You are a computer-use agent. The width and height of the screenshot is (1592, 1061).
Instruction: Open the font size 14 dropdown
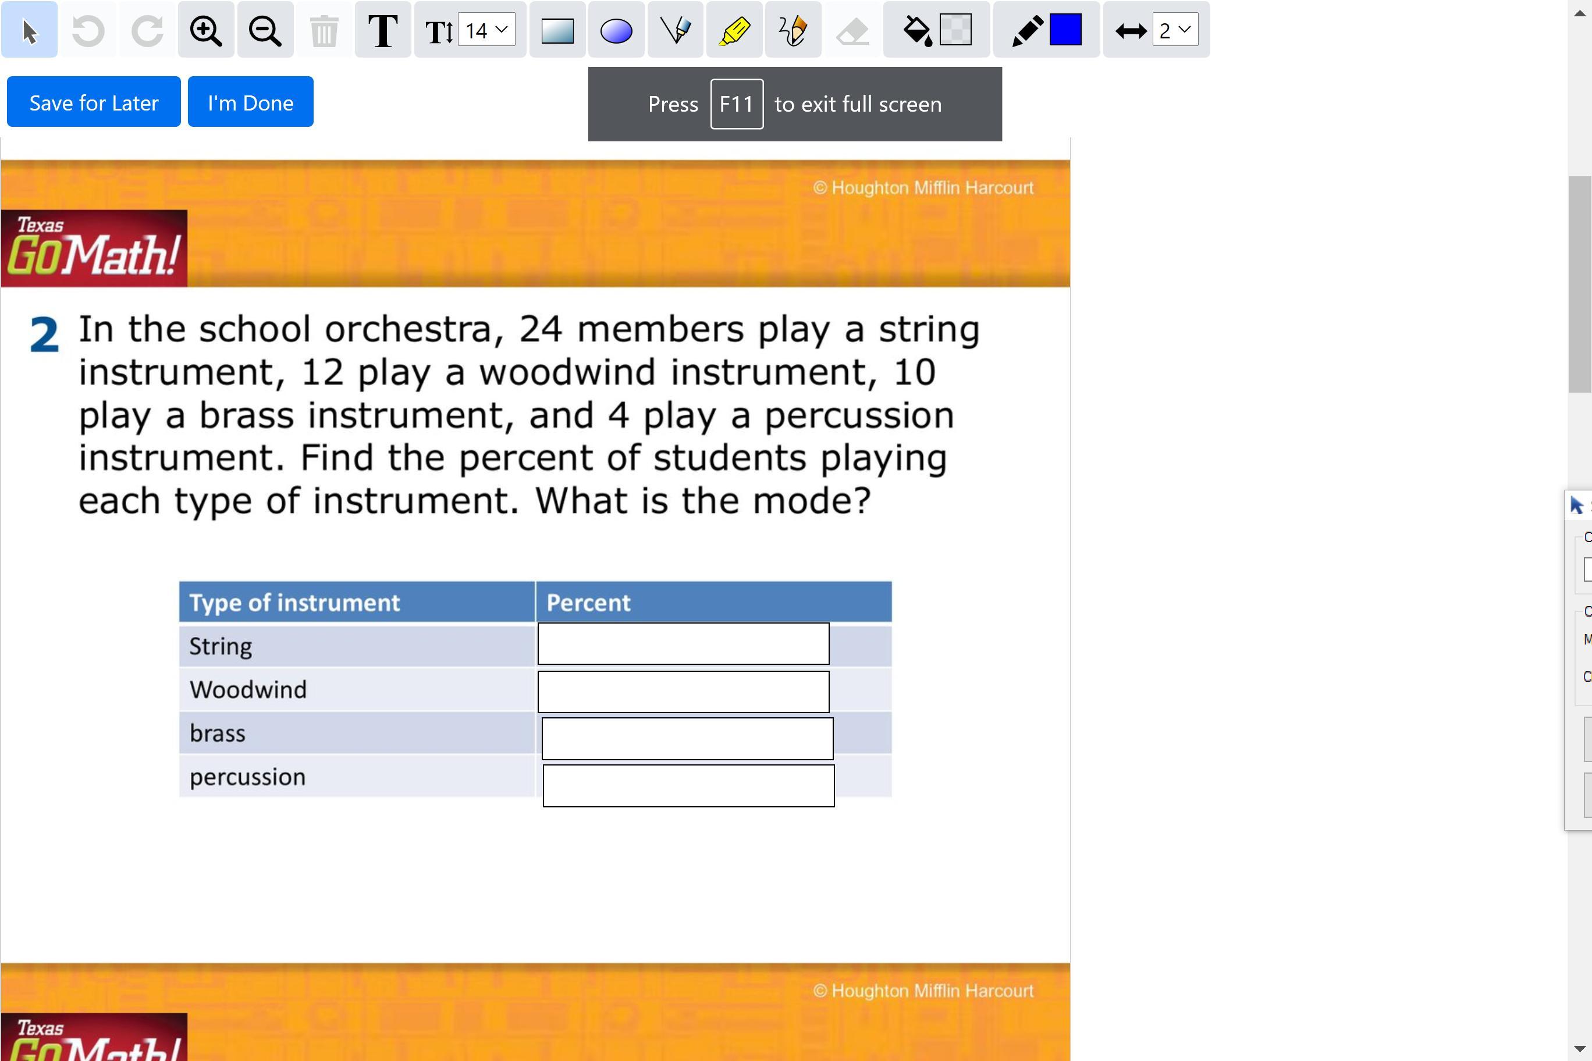coord(486,30)
